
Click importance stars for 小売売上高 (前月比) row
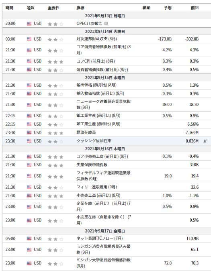(x=55, y=196)
